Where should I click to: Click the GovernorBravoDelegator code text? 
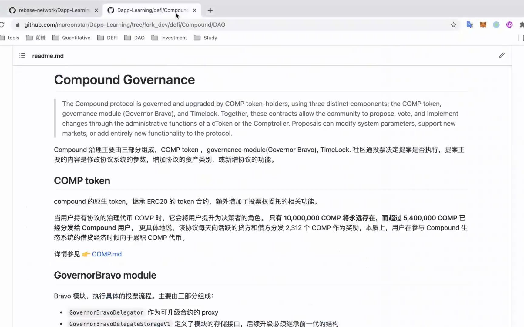click(106, 312)
